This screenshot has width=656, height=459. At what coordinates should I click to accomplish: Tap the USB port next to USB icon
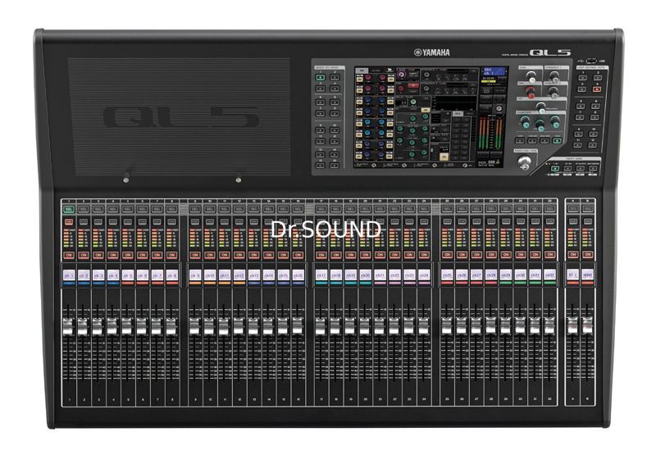tap(592, 60)
